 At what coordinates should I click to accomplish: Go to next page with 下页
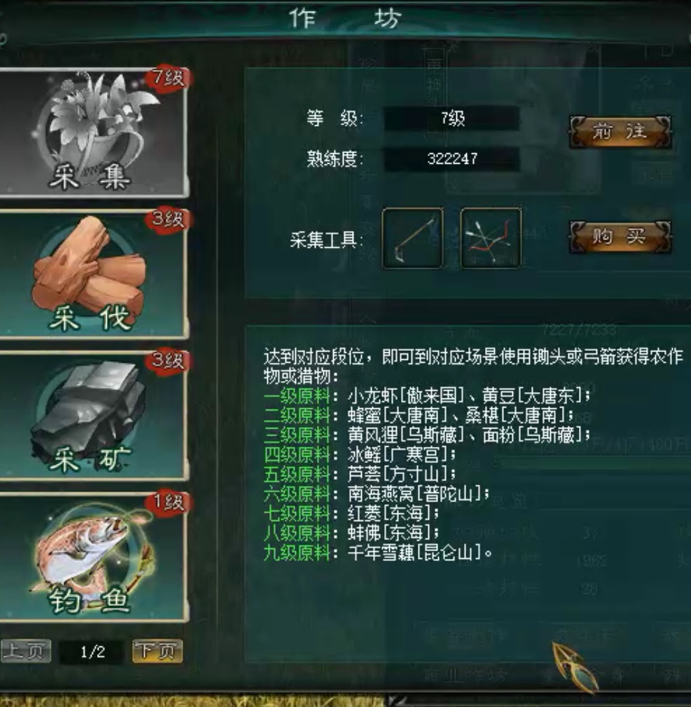[157, 651]
